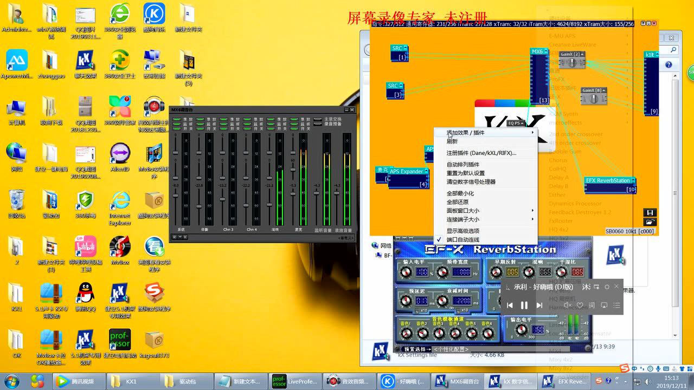Open Internet Explorer desktop icon
The image size is (694, 390).
119,207
